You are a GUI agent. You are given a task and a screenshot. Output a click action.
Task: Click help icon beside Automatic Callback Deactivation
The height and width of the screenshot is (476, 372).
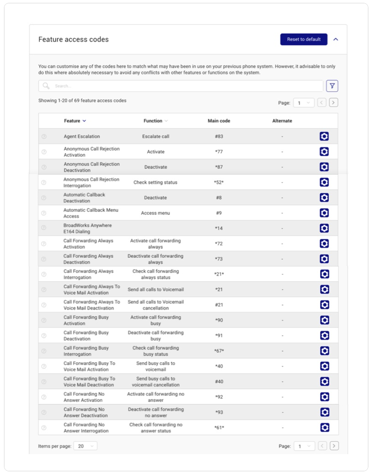click(x=44, y=198)
